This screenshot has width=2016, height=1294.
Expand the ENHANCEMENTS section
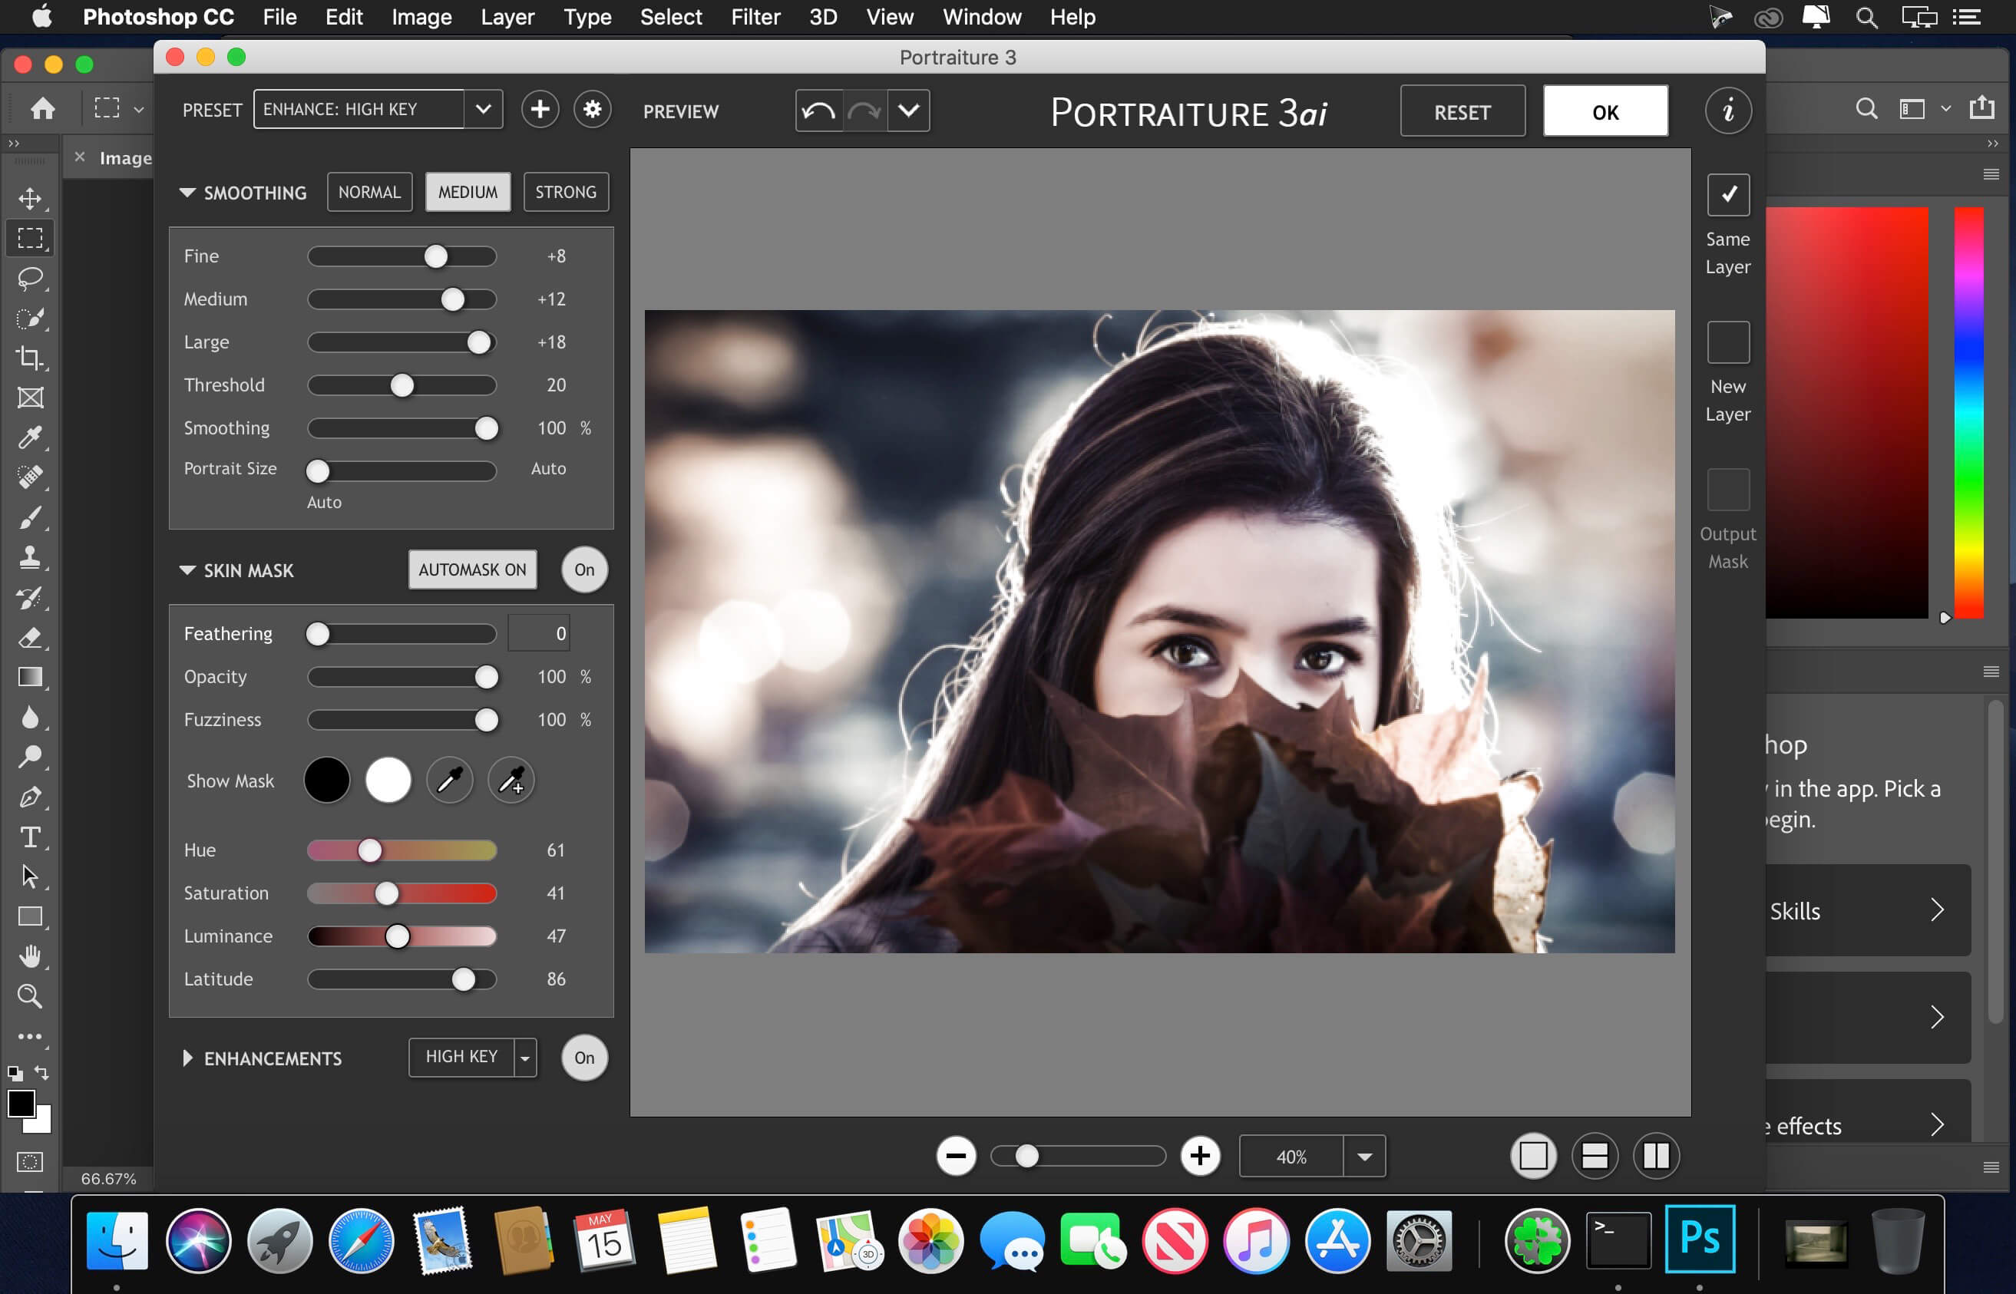click(188, 1058)
